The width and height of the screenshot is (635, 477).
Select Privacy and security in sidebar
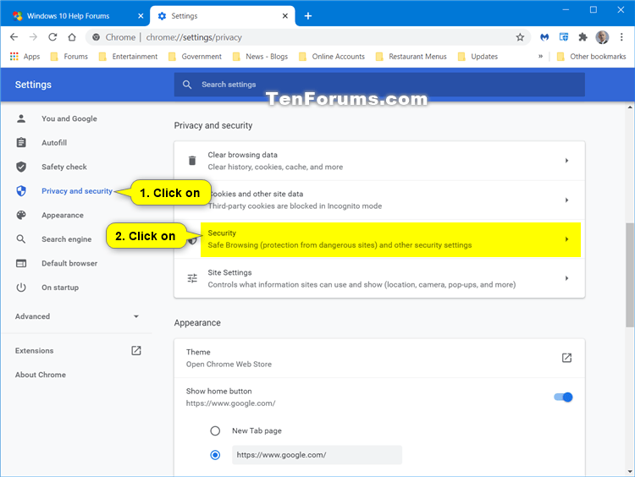[x=77, y=191]
